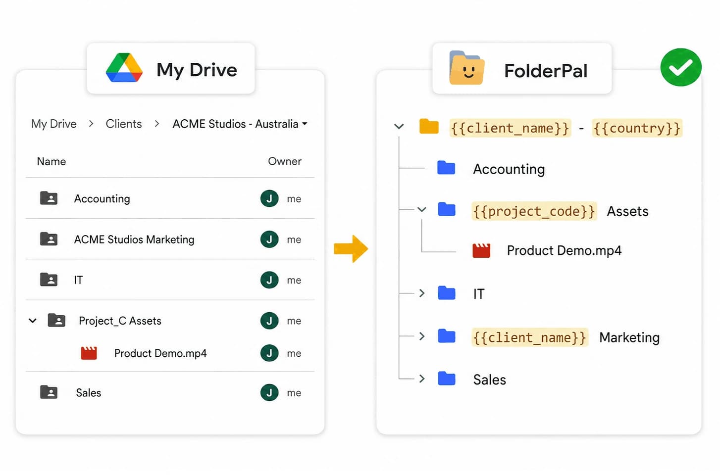Image resolution: width=720 pixels, height=475 pixels.
Task: Click the My Drive title text
Action: (x=197, y=70)
